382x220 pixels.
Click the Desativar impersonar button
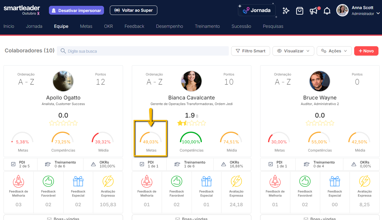click(x=76, y=10)
